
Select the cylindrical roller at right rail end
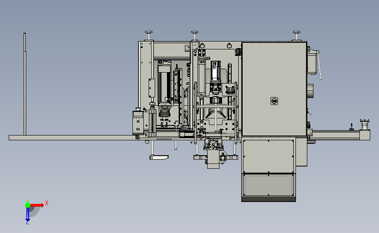click(x=365, y=125)
